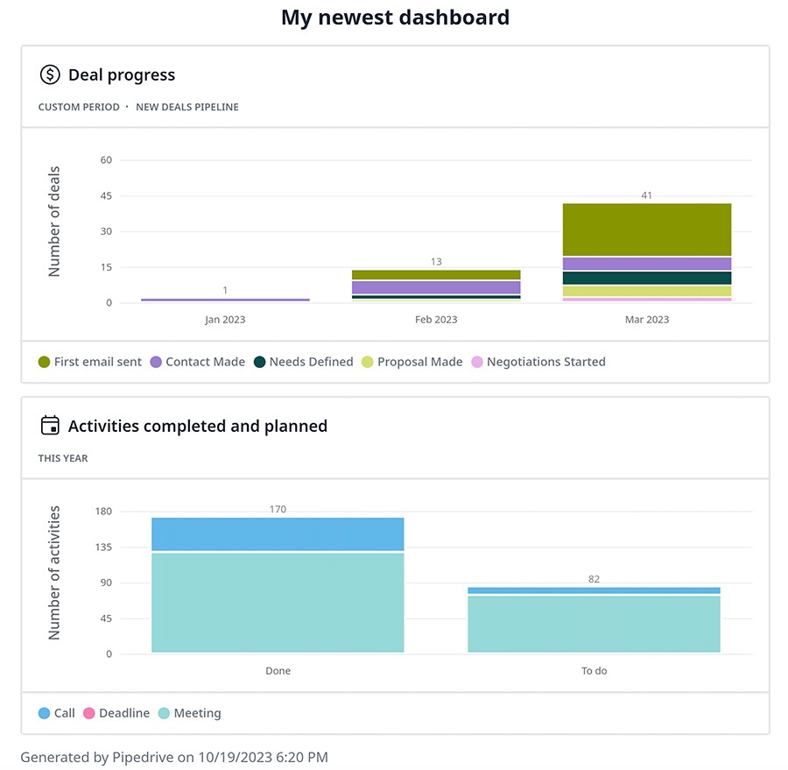Open the THIS YEAR period selector
This screenshot has height=770, width=788.
coord(62,458)
